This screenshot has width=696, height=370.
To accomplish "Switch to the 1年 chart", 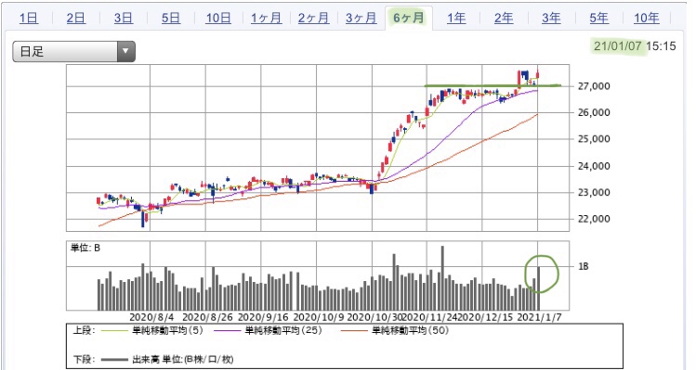I will coord(456,19).
